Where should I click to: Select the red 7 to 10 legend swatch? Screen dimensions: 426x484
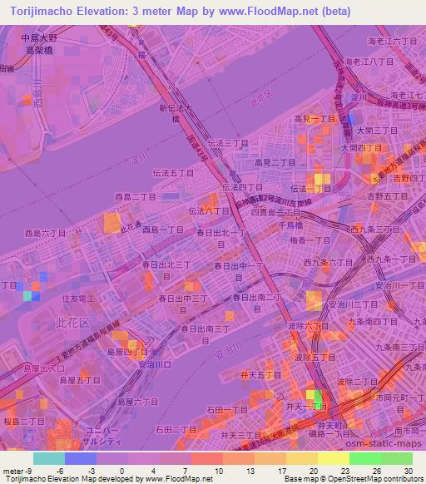[x=207, y=458]
